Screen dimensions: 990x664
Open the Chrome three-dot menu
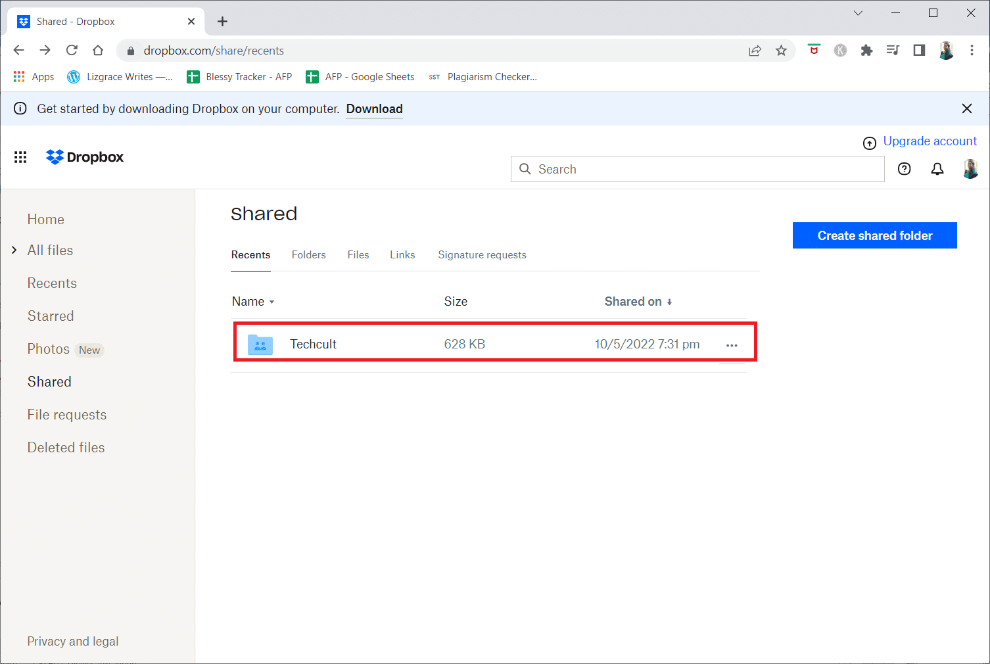(x=972, y=51)
